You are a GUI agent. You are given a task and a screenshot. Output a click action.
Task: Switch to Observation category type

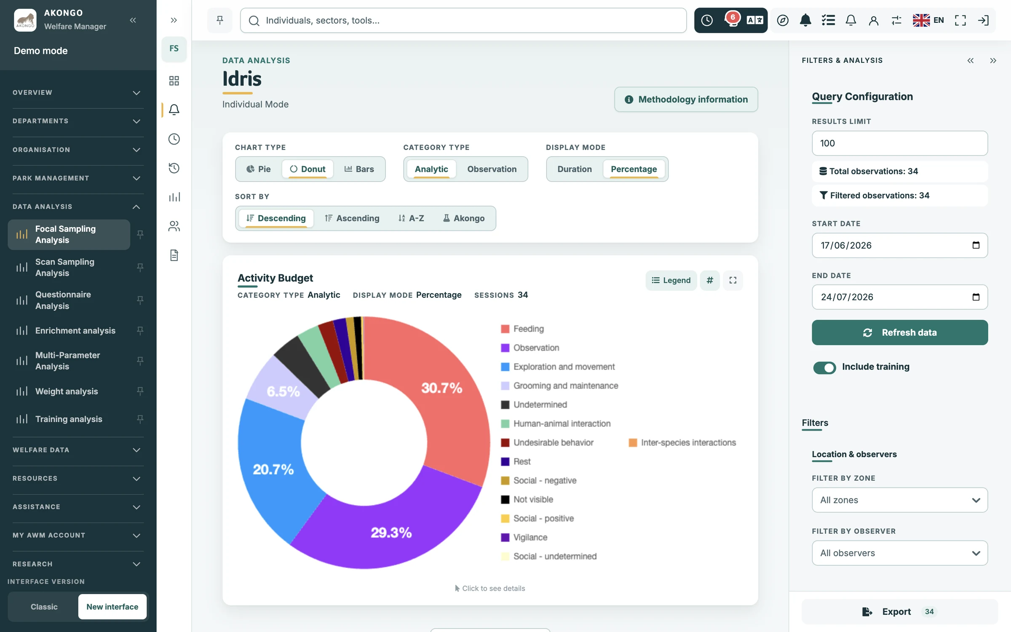(x=492, y=169)
